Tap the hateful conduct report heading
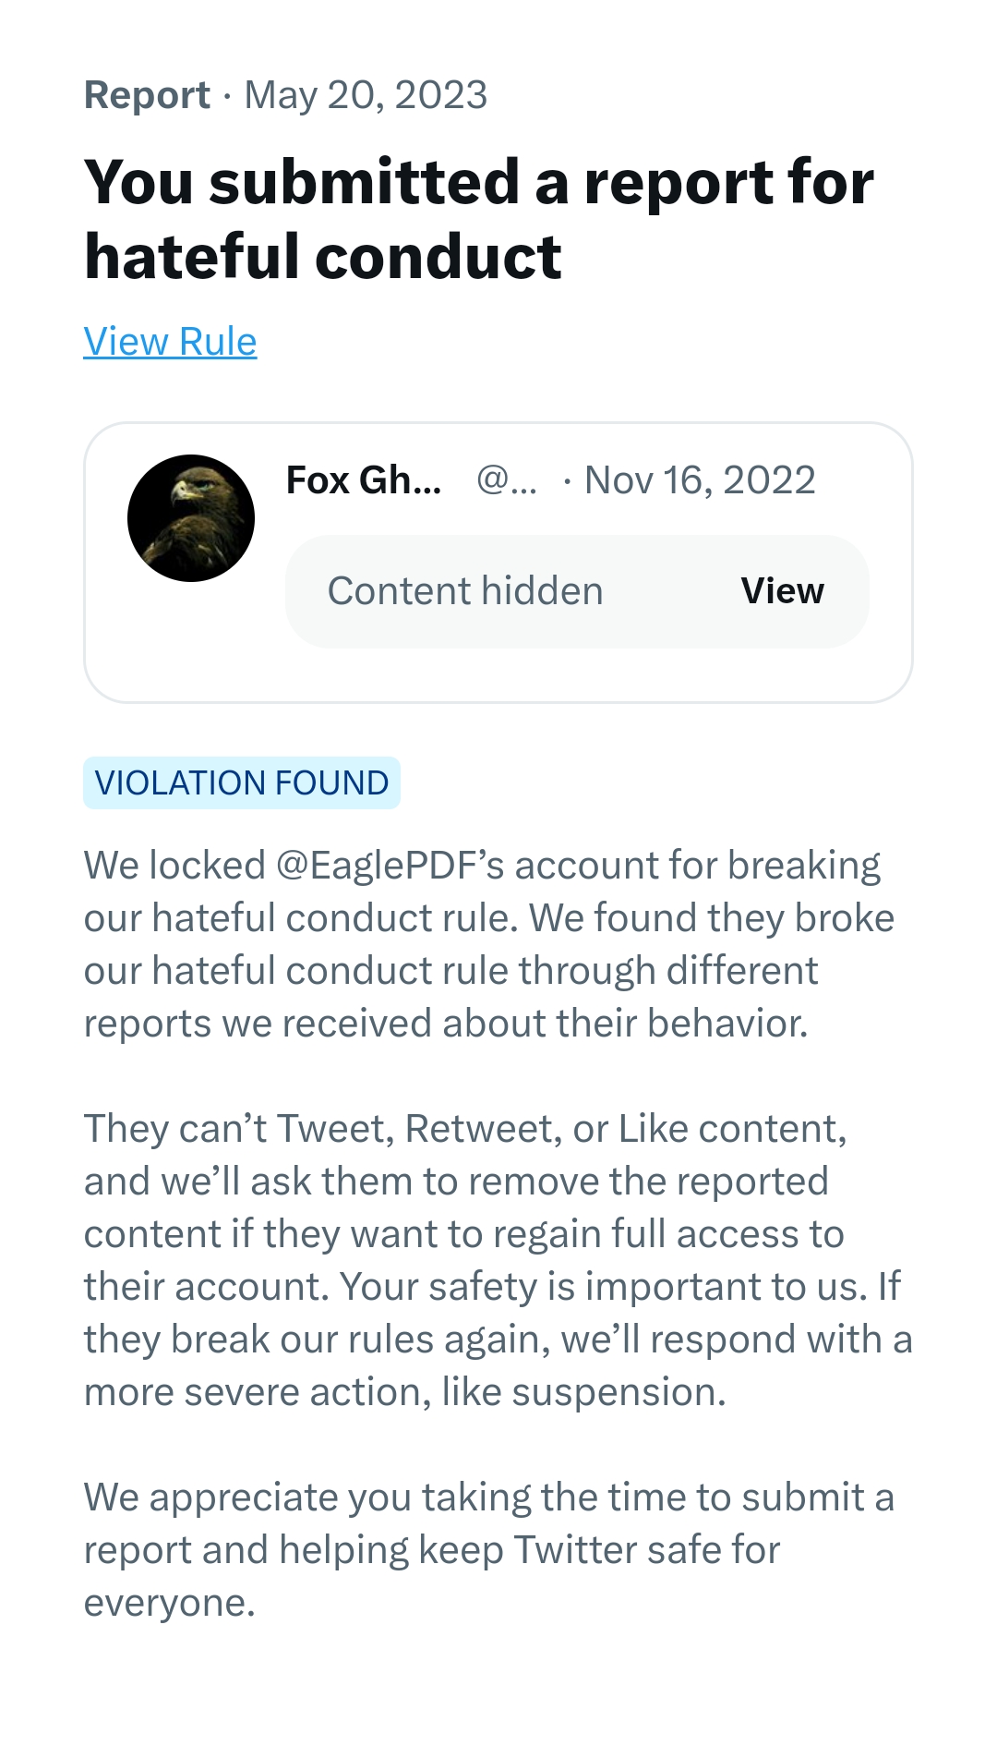 click(x=478, y=219)
